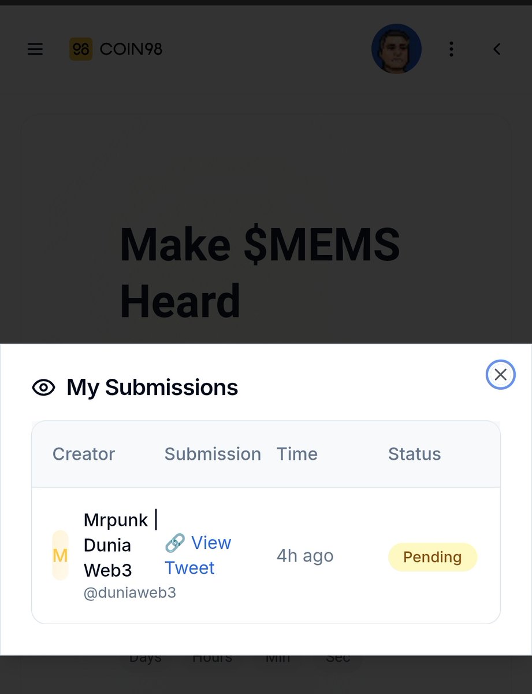The image size is (532, 694).
Task: Select the Creator column header
Action: [x=84, y=454]
